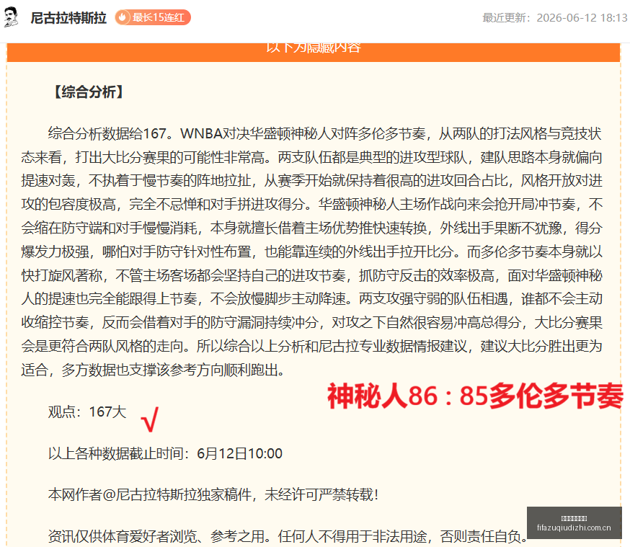
Task: Select the copyright line mentioning @尼古拉特斯拉独家稿件
Action: click(x=213, y=494)
